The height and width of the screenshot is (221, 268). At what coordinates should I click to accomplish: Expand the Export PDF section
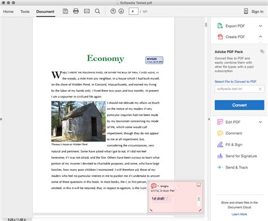click(x=261, y=26)
